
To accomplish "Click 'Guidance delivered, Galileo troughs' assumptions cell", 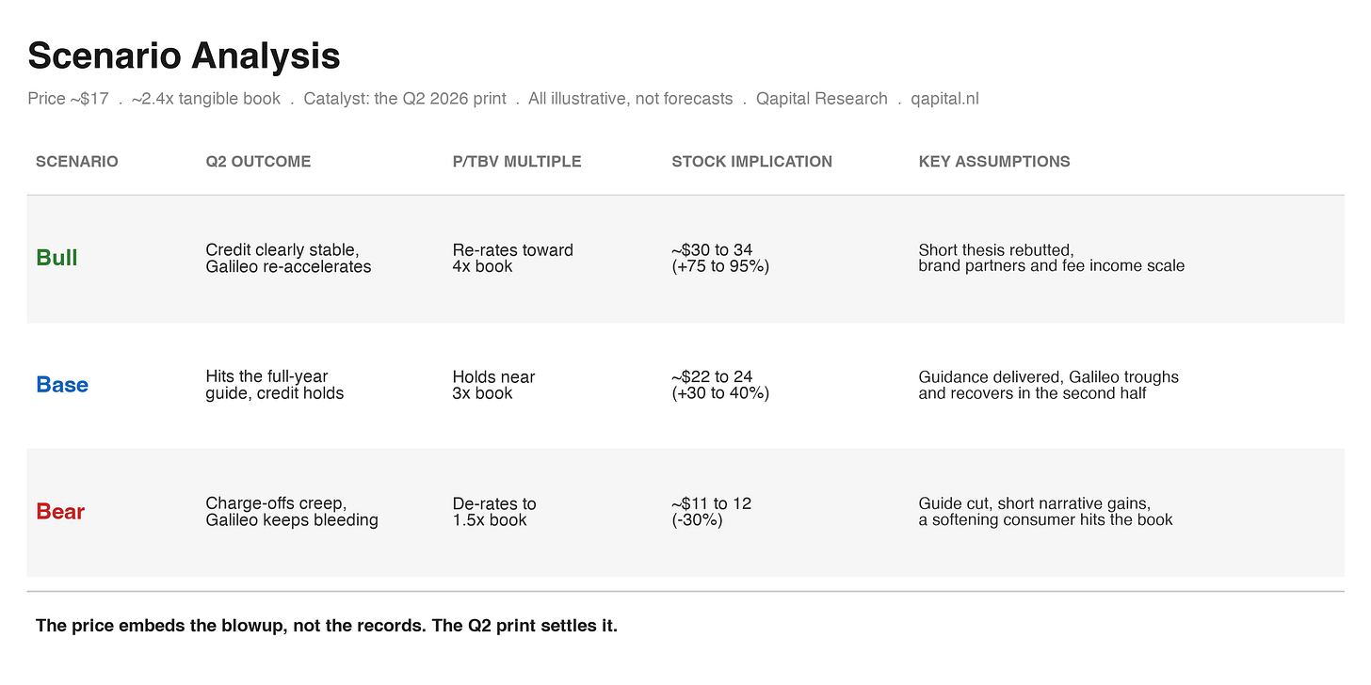I will (1048, 385).
